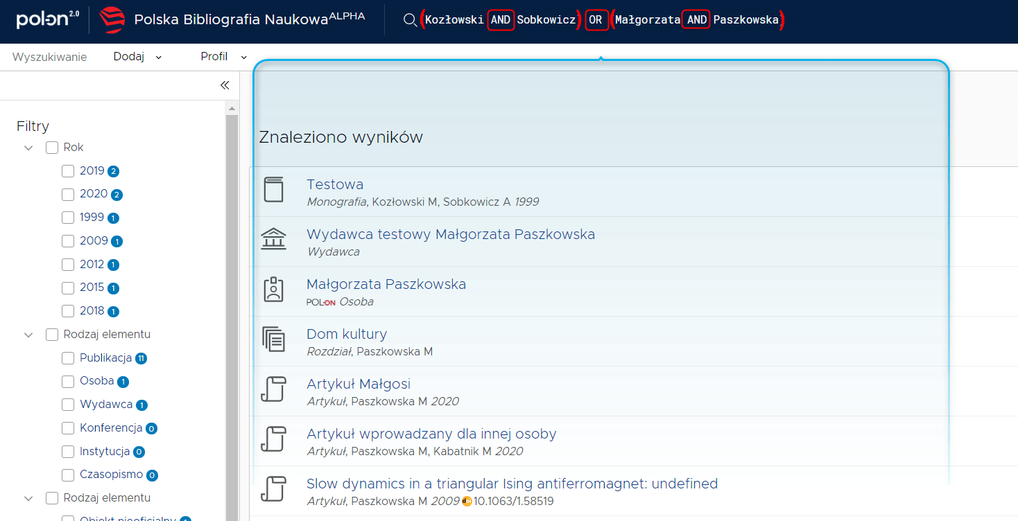1018x521 pixels.
Task: Click the search magnifier icon
Action: [409, 21]
